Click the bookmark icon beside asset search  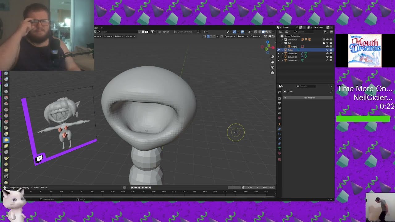tap(143, 32)
